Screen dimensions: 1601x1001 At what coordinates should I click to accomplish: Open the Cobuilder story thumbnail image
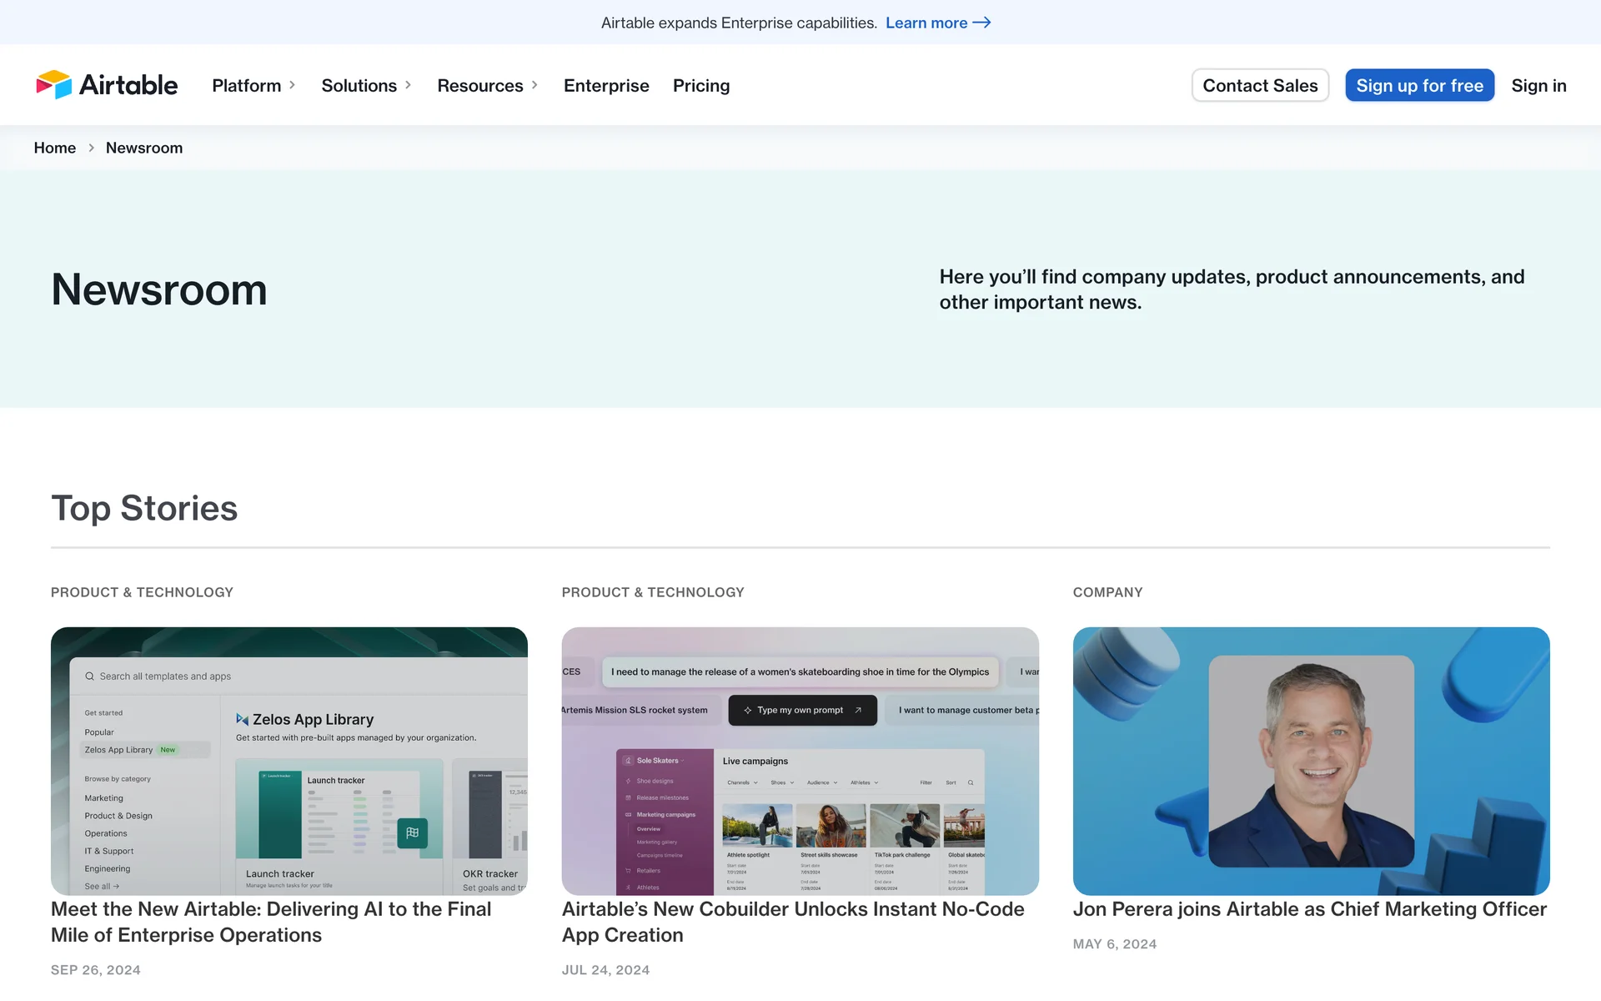pyautogui.click(x=800, y=761)
